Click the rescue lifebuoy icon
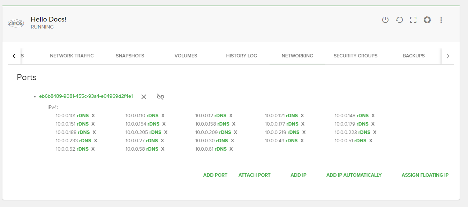This screenshot has width=468, height=207. (x=427, y=20)
